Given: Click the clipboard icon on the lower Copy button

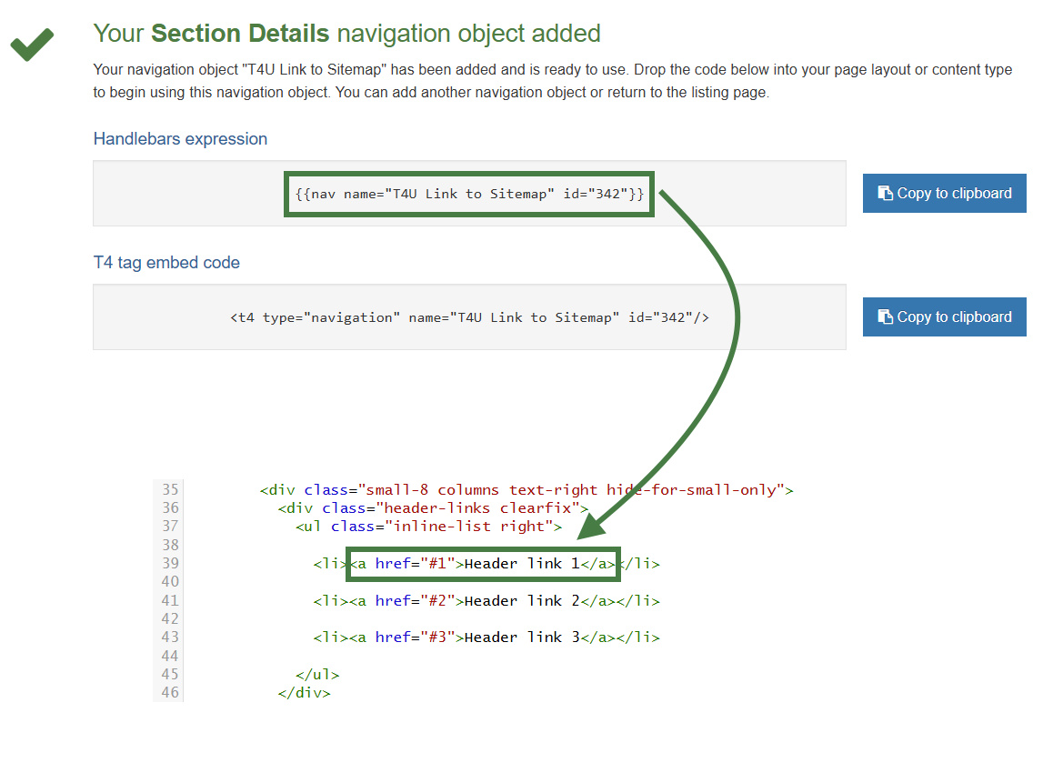Looking at the screenshot, I should coord(886,316).
